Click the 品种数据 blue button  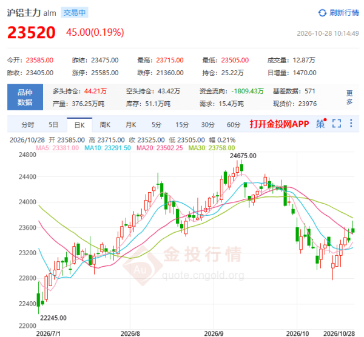(x=25, y=97)
